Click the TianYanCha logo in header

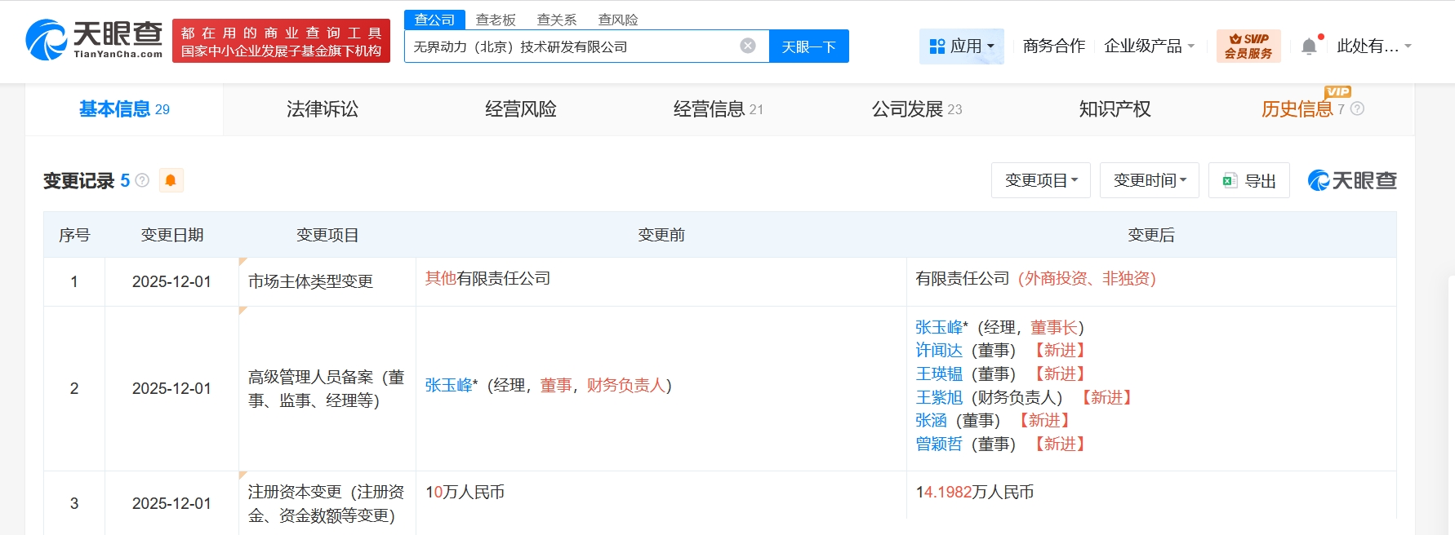94,40
